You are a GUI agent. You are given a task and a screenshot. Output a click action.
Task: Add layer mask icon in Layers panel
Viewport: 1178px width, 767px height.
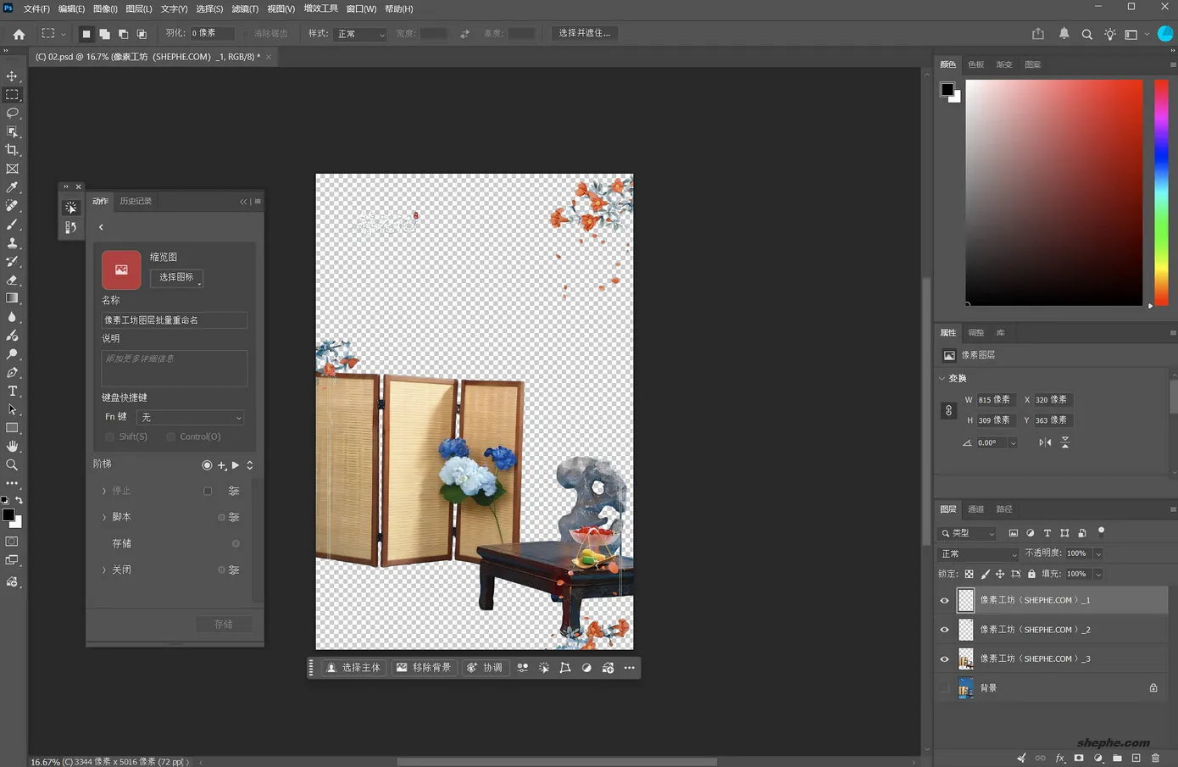click(x=1079, y=758)
